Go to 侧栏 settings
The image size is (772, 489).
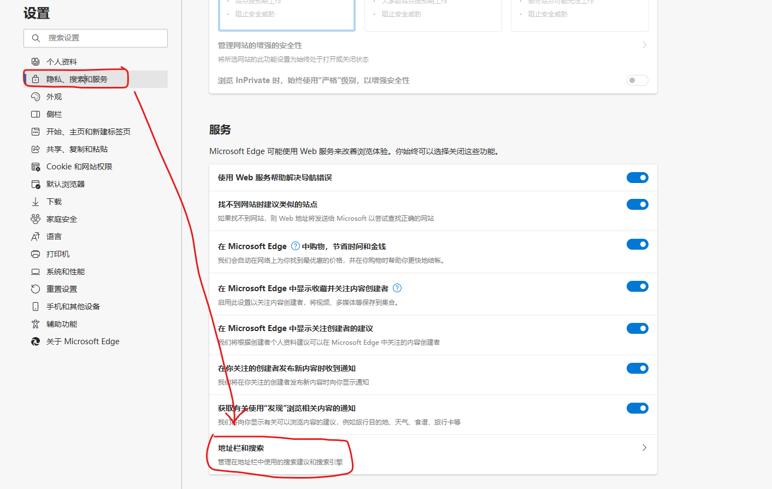(x=96, y=114)
